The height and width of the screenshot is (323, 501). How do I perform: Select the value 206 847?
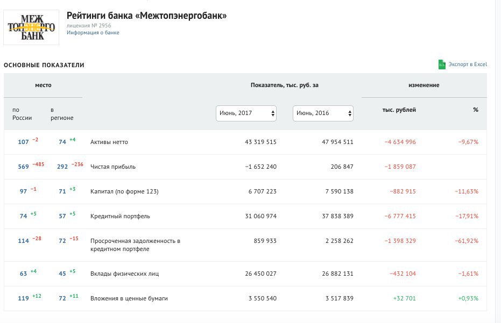[x=342, y=167]
